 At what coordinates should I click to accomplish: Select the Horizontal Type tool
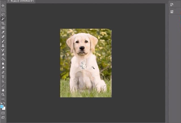pos(3,77)
